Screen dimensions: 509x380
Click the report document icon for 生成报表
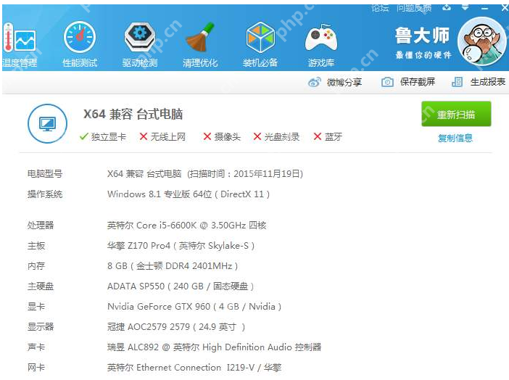[x=457, y=82]
